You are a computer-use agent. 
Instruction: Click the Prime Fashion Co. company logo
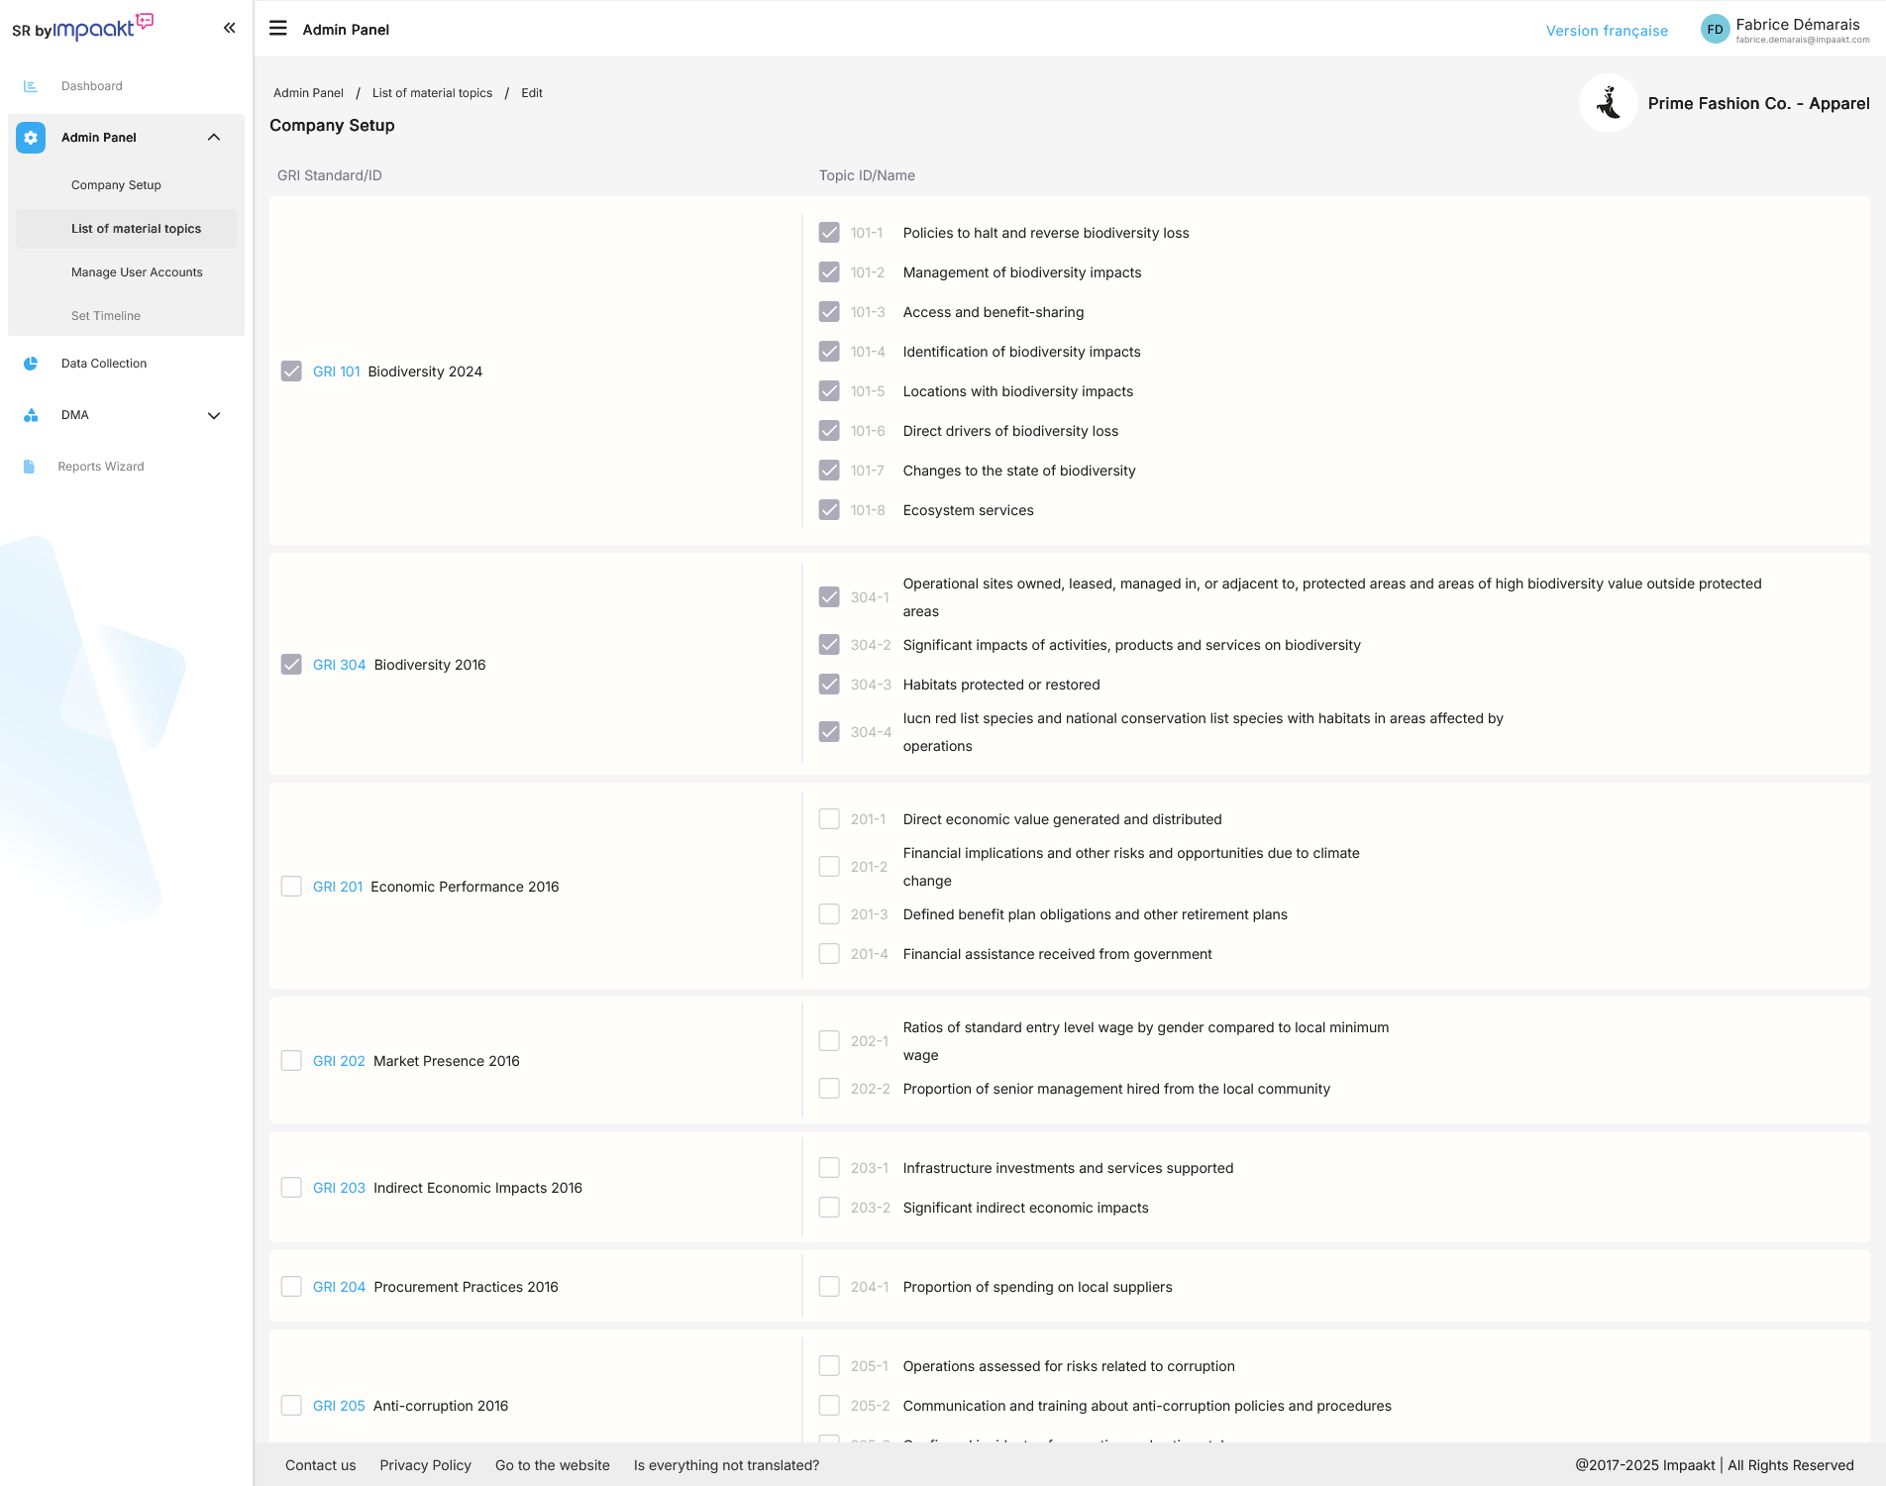coord(1609,103)
